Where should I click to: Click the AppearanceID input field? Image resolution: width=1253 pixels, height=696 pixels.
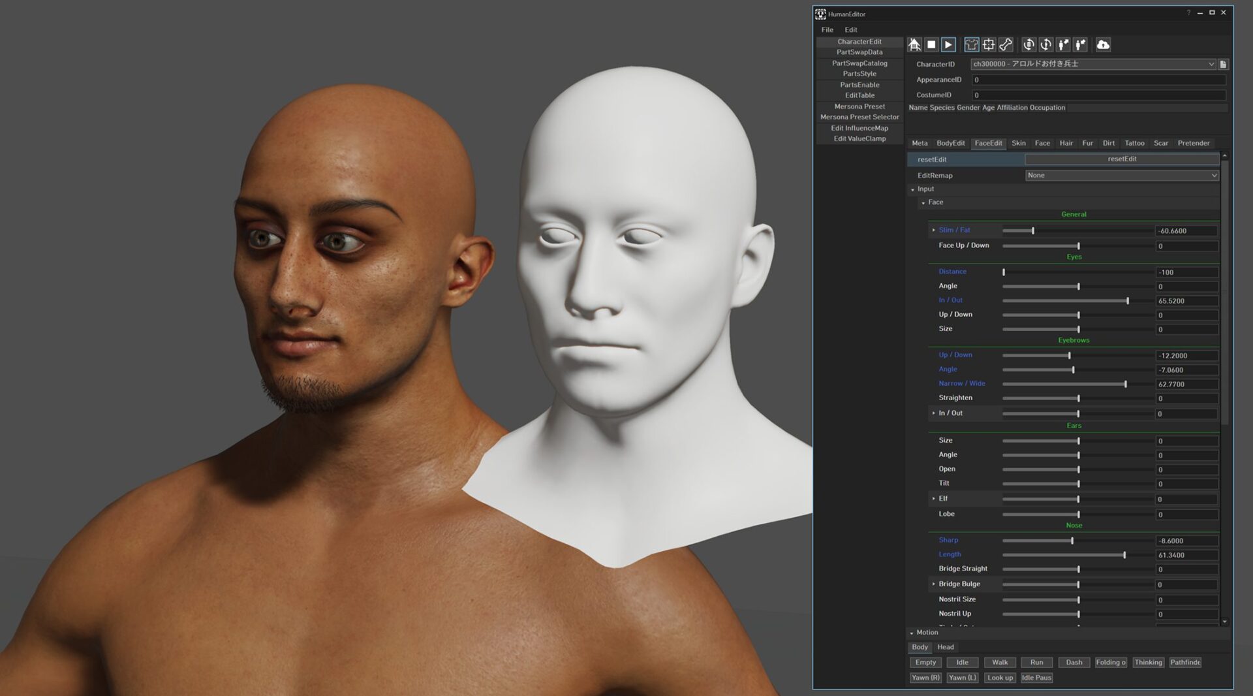[1098, 80]
